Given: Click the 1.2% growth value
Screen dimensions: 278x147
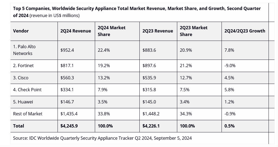Looking at the screenshot, I should click(229, 102).
